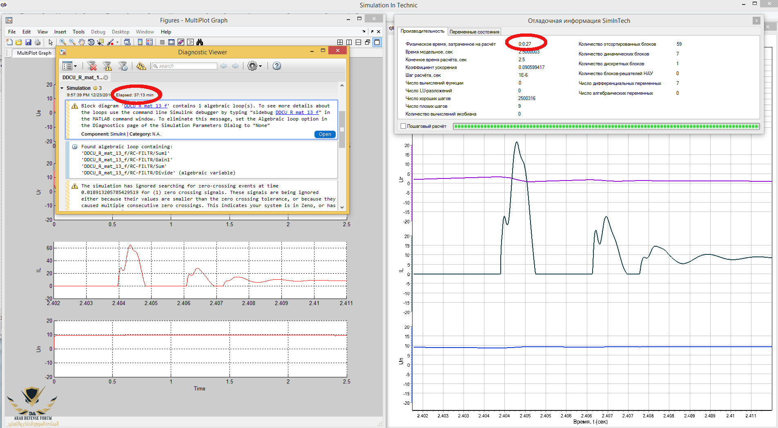Select the MultiPlot Graph figure tab

click(34, 53)
